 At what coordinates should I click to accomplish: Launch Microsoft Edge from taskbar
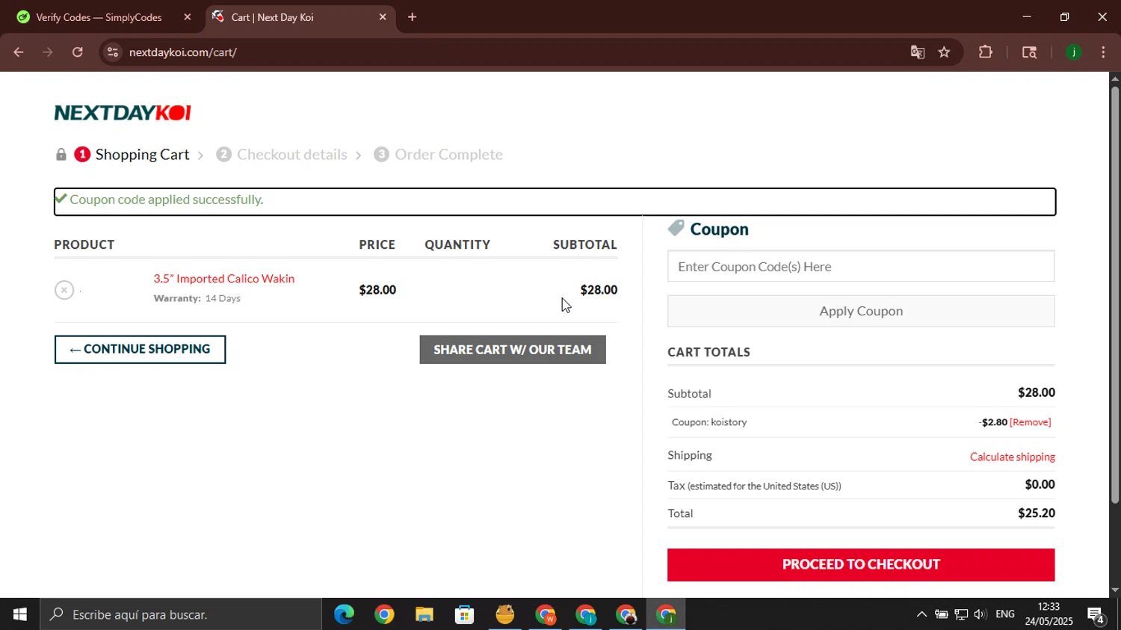point(344,614)
